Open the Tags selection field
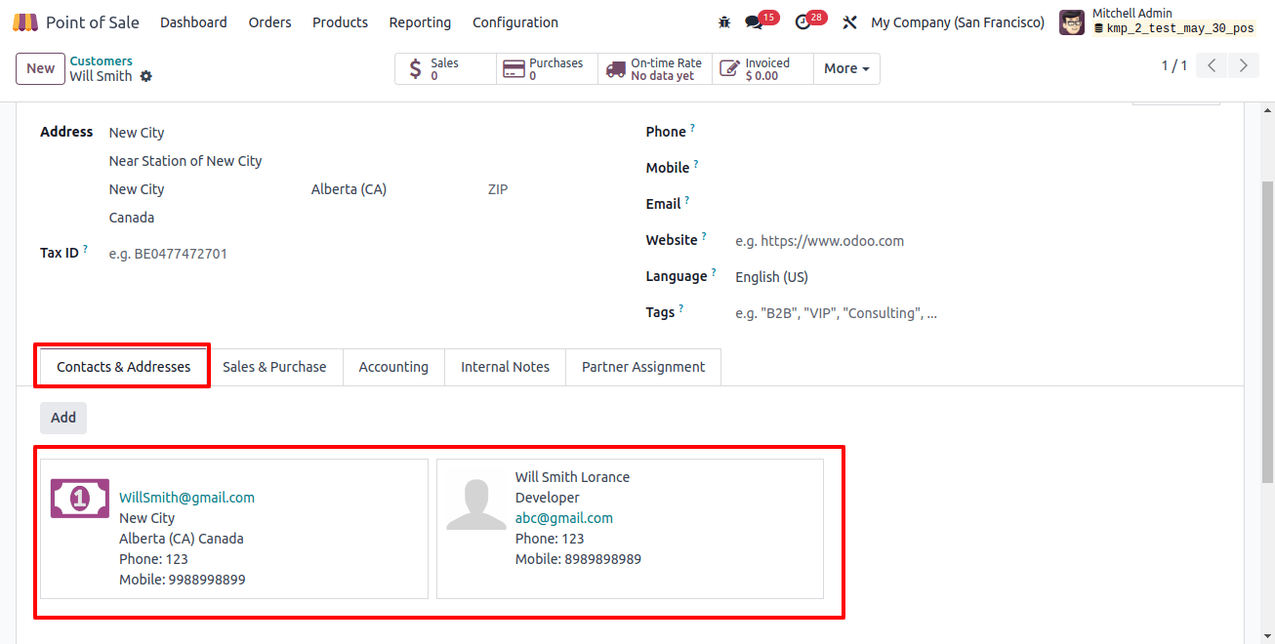 click(x=976, y=313)
